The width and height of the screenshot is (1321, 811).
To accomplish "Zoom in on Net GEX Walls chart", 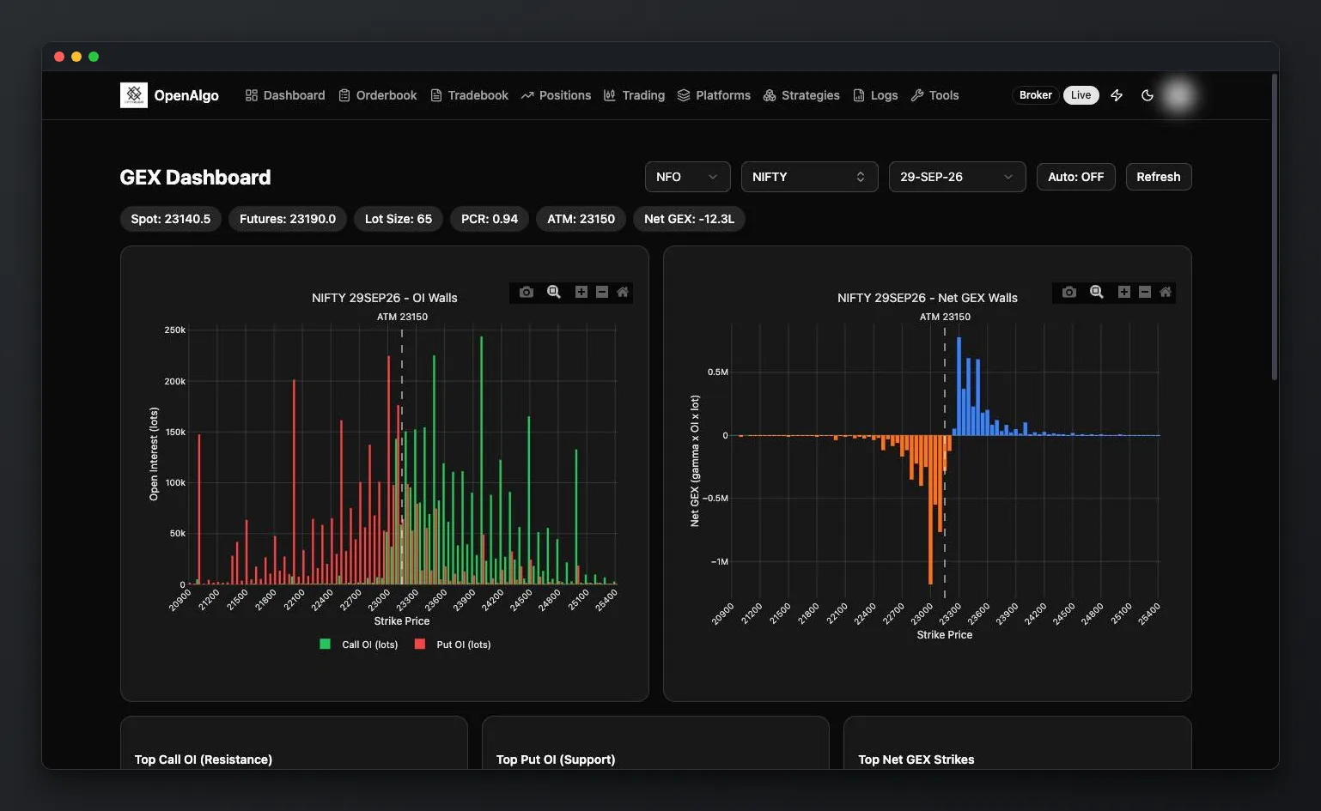I will click(1124, 292).
